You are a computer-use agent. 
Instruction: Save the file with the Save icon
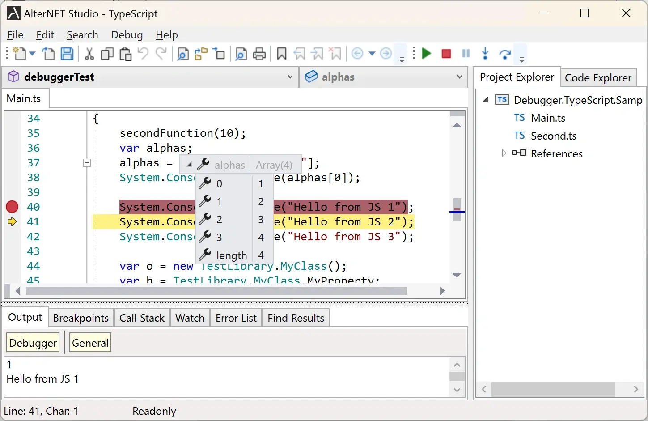pos(67,54)
